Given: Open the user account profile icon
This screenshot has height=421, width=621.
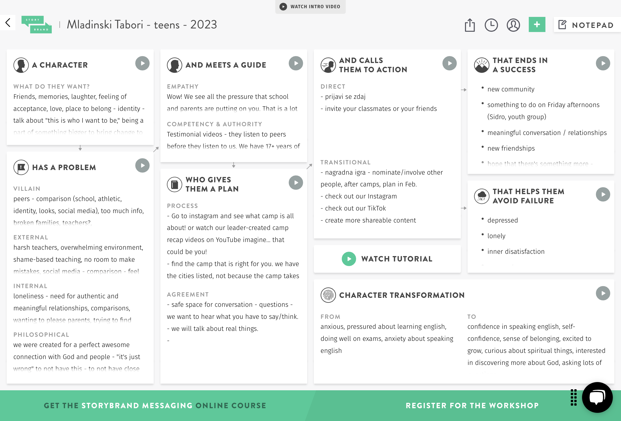Looking at the screenshot, I should [513, 25].
